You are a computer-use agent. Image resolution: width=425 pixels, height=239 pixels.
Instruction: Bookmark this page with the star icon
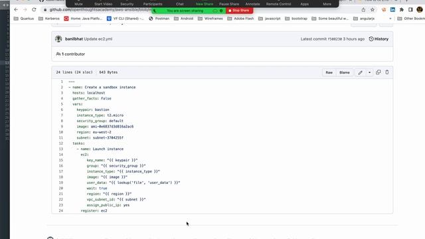tap(373, 10)
